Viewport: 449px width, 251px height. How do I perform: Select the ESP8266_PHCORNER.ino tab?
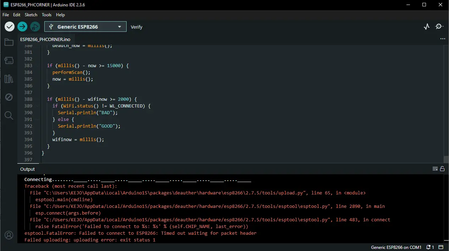45,39
